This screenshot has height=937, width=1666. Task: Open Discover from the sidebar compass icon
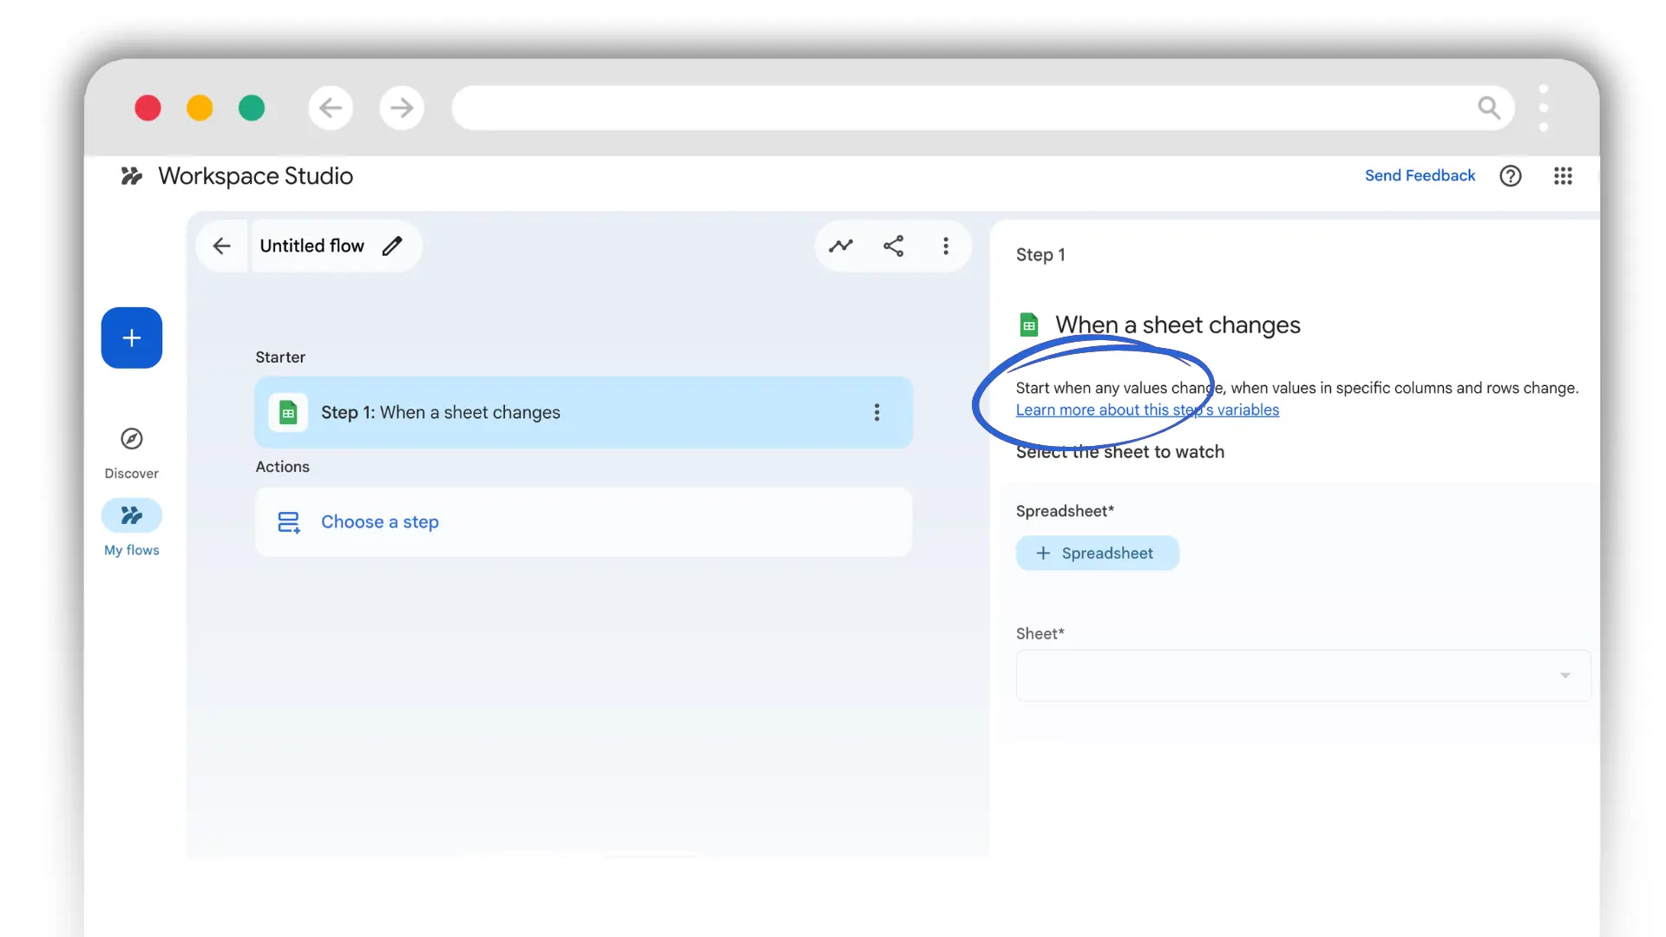(131, 439)
